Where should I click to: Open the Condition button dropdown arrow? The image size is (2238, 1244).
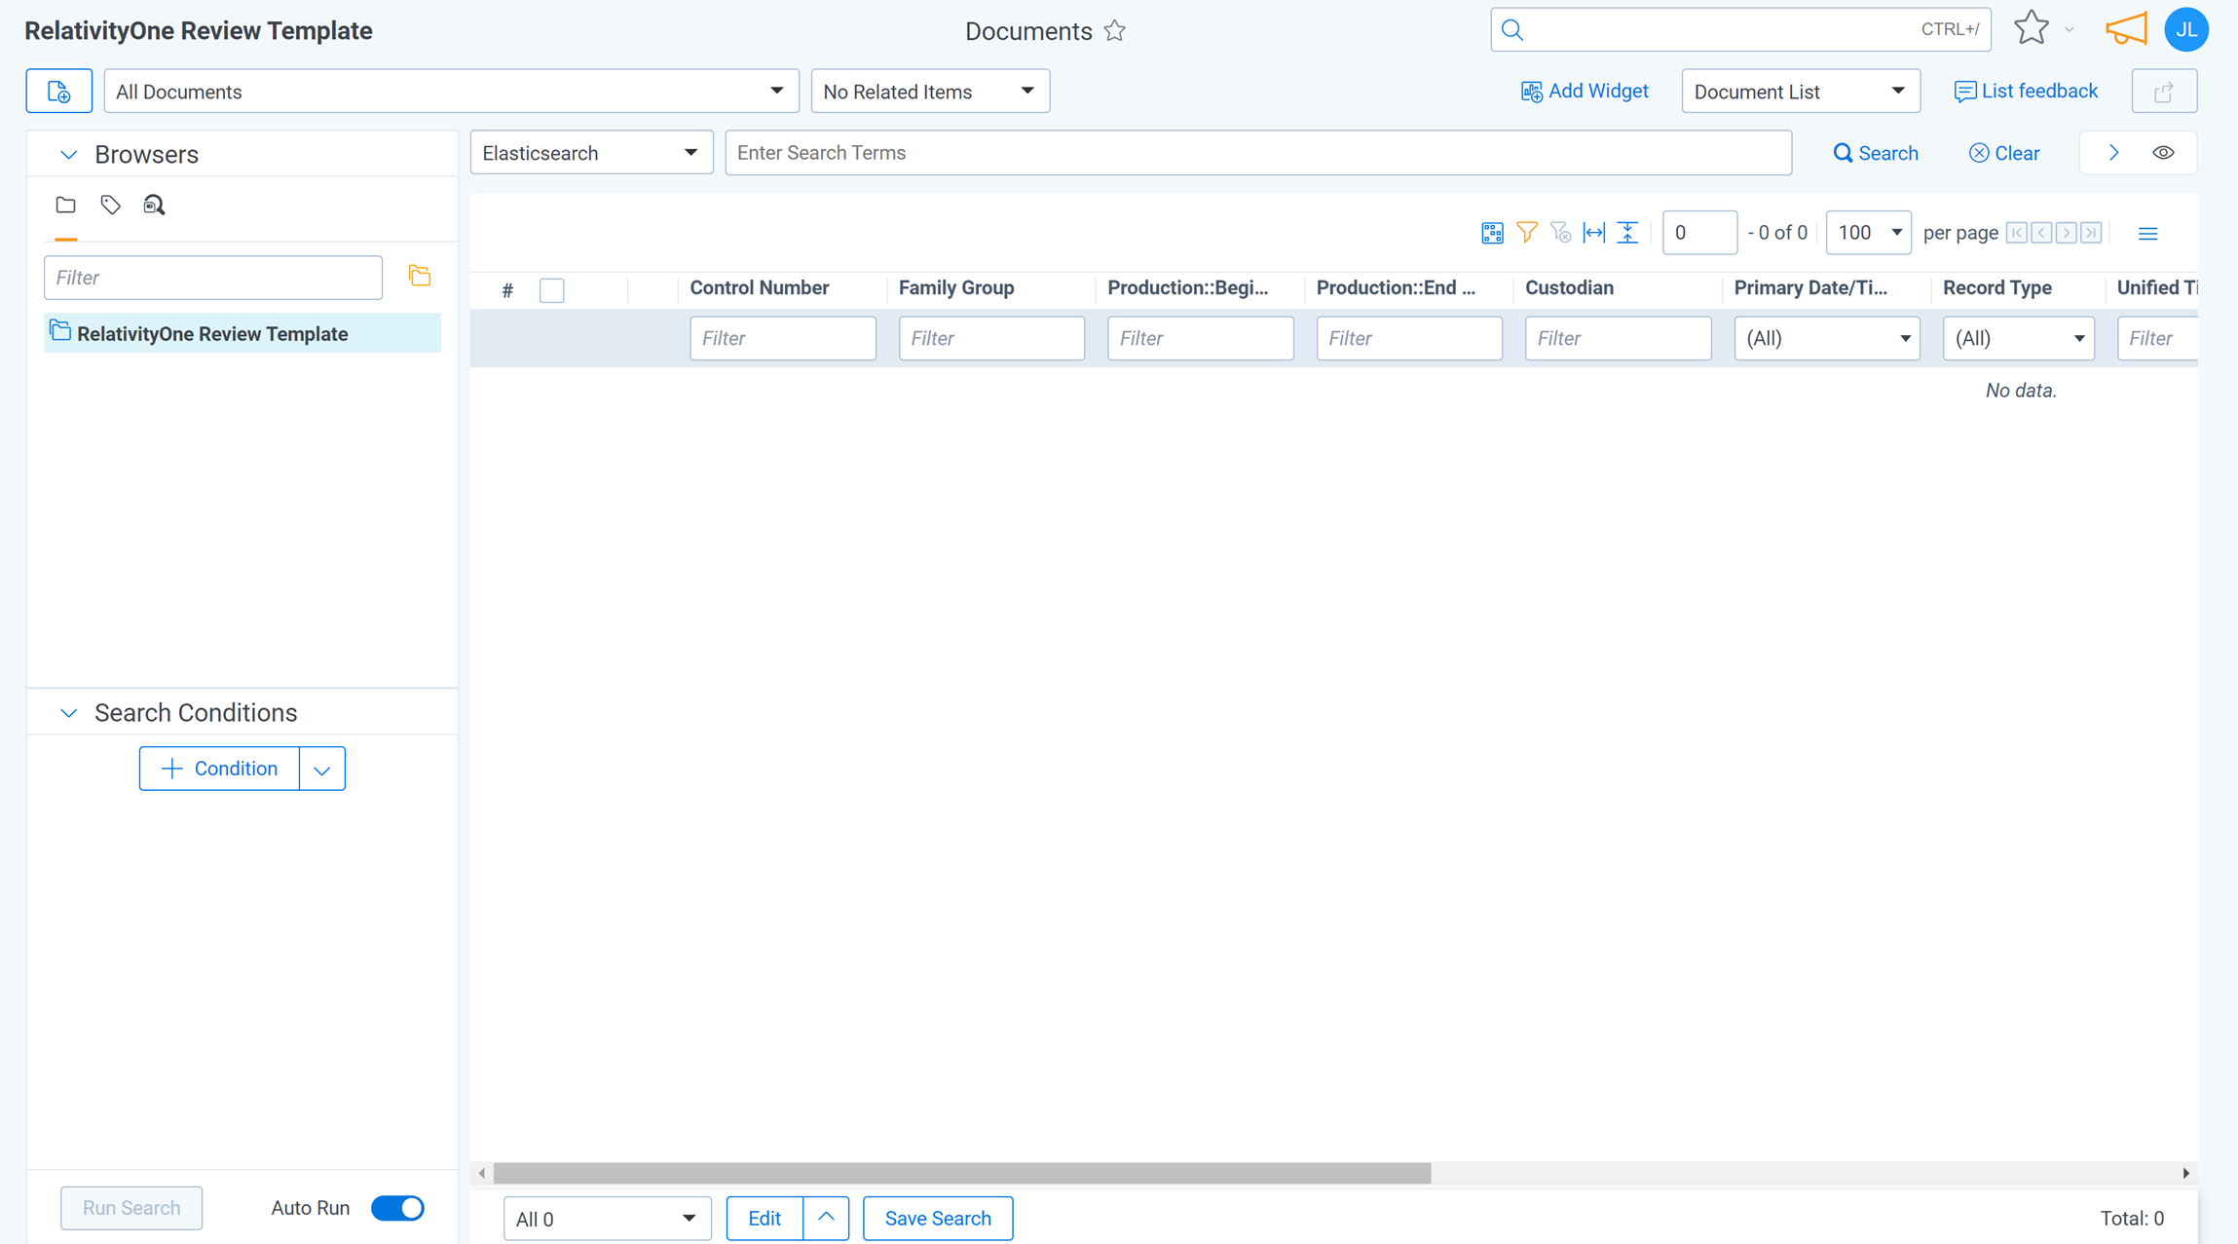[x=322, y=769]
